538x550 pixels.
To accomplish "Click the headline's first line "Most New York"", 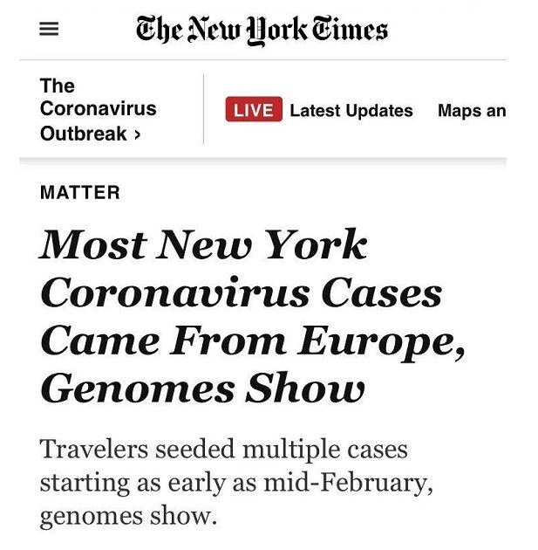I will [x=203, y=245].
